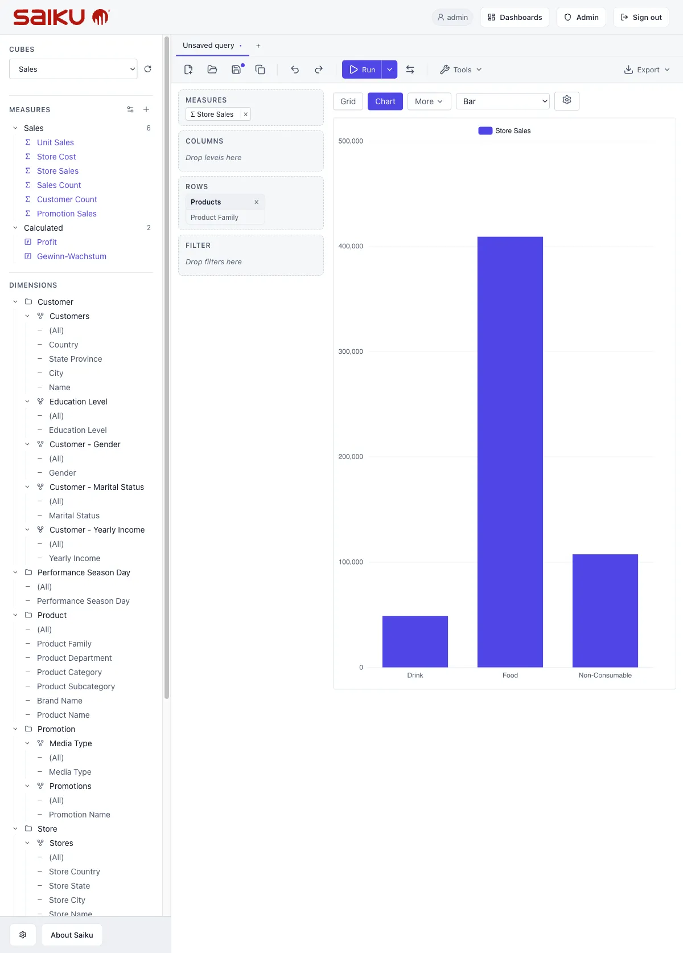Screen dimensions: 683x953
Task: Click the admin user badge
Action: [452, 17]
